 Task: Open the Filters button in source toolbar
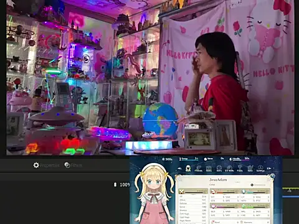[x=73, y=166]
